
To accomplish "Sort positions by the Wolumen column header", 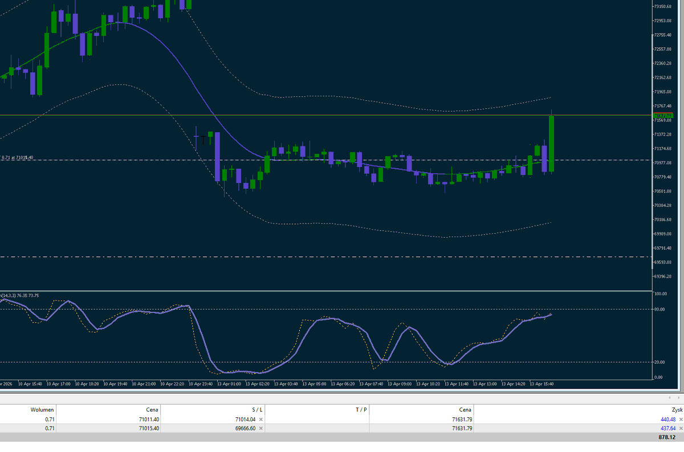I will point(43,409).
